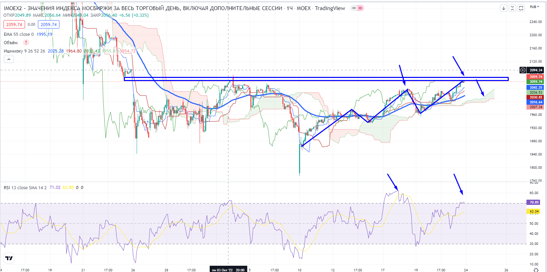Image resolution: width=547 pixels, height=272 pixels.
Task: Toggle the grey dash market status pill
Action: click(354, 8)
